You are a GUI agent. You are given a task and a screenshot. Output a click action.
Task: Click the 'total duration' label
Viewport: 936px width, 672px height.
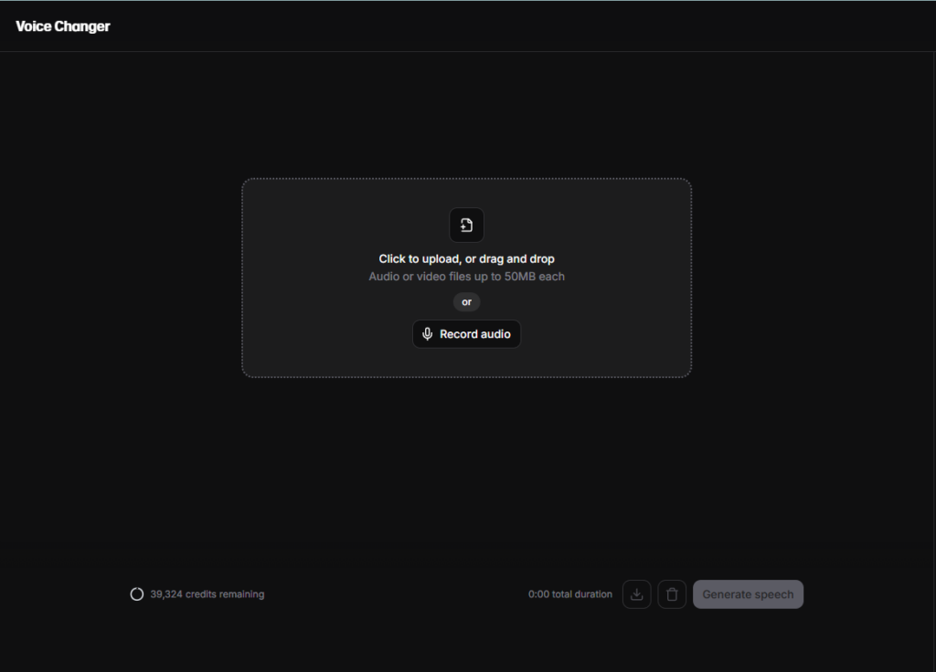coord(582,594)
